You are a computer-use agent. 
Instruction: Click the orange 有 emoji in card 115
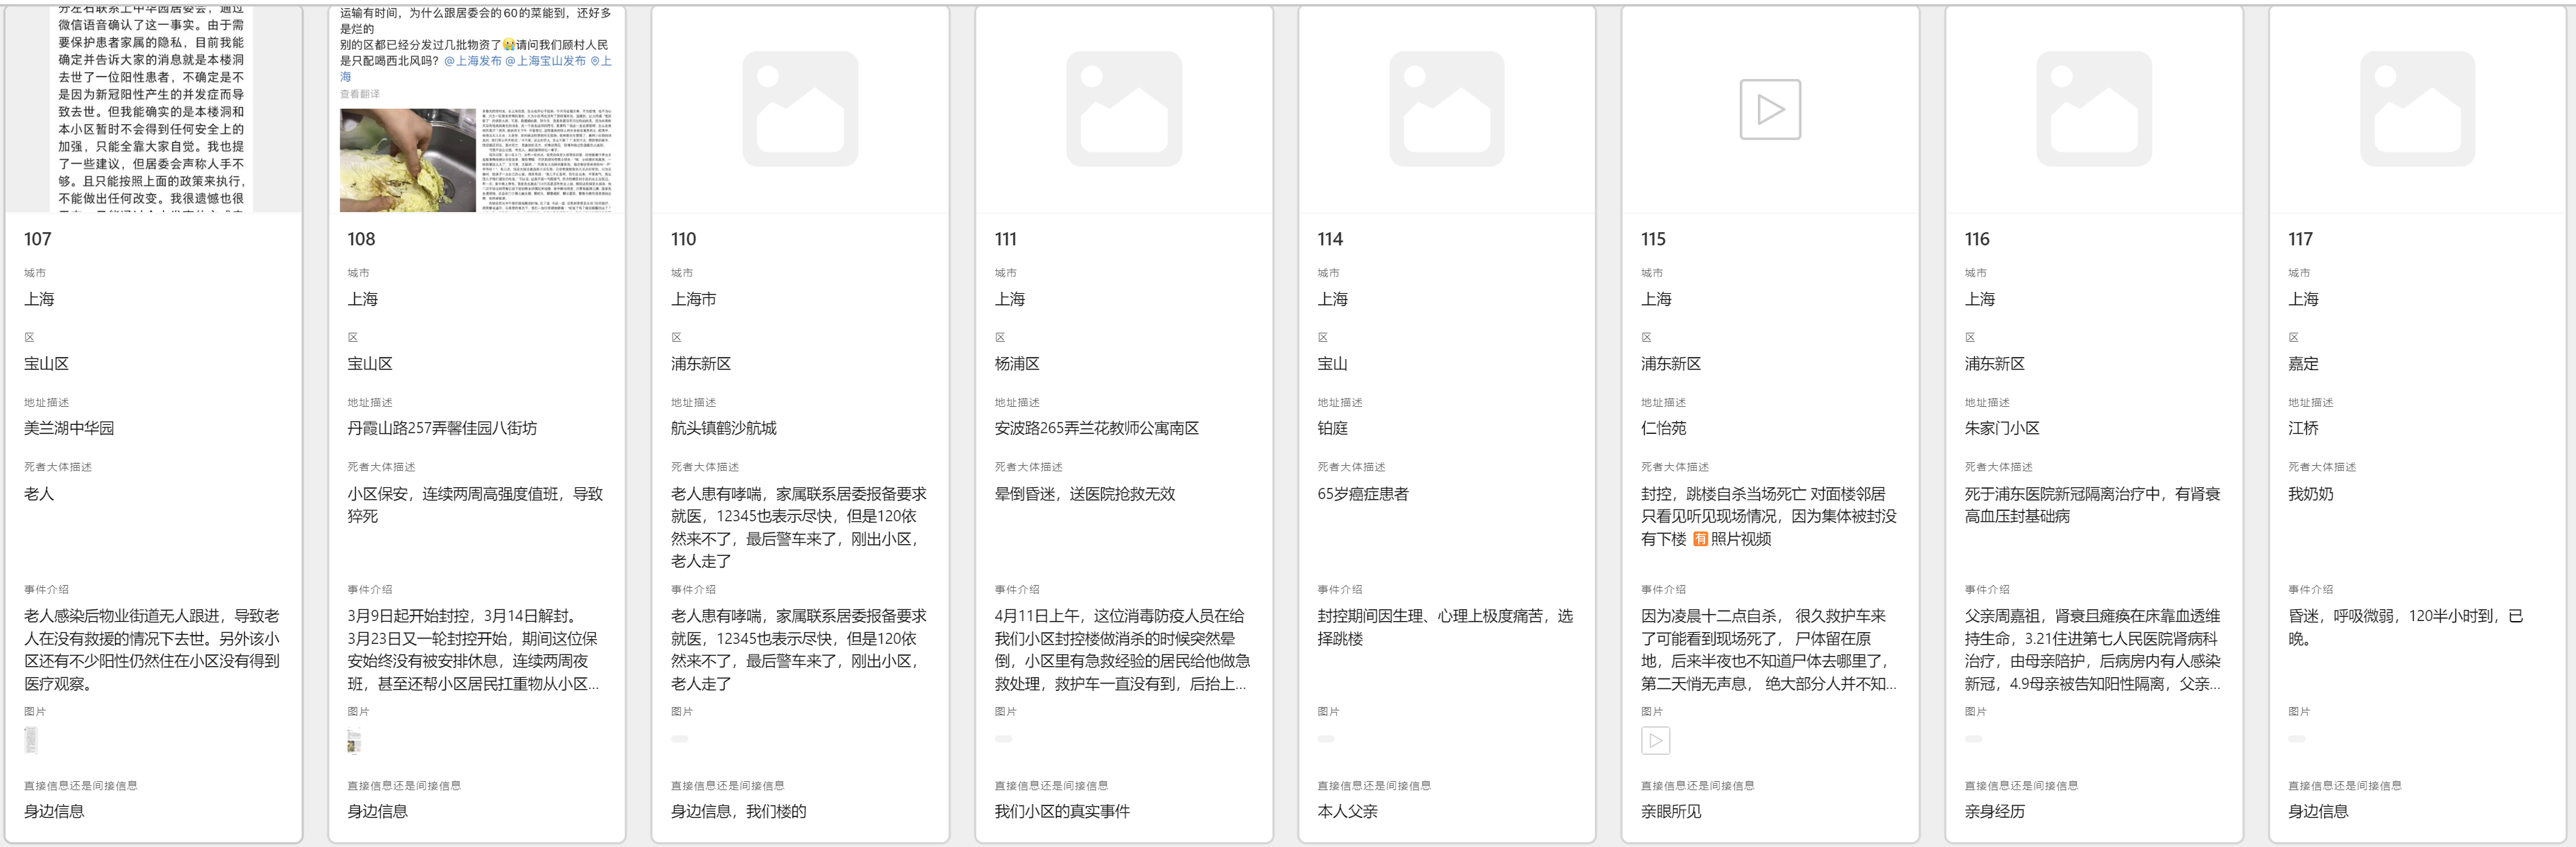[x=1700, y=539]
